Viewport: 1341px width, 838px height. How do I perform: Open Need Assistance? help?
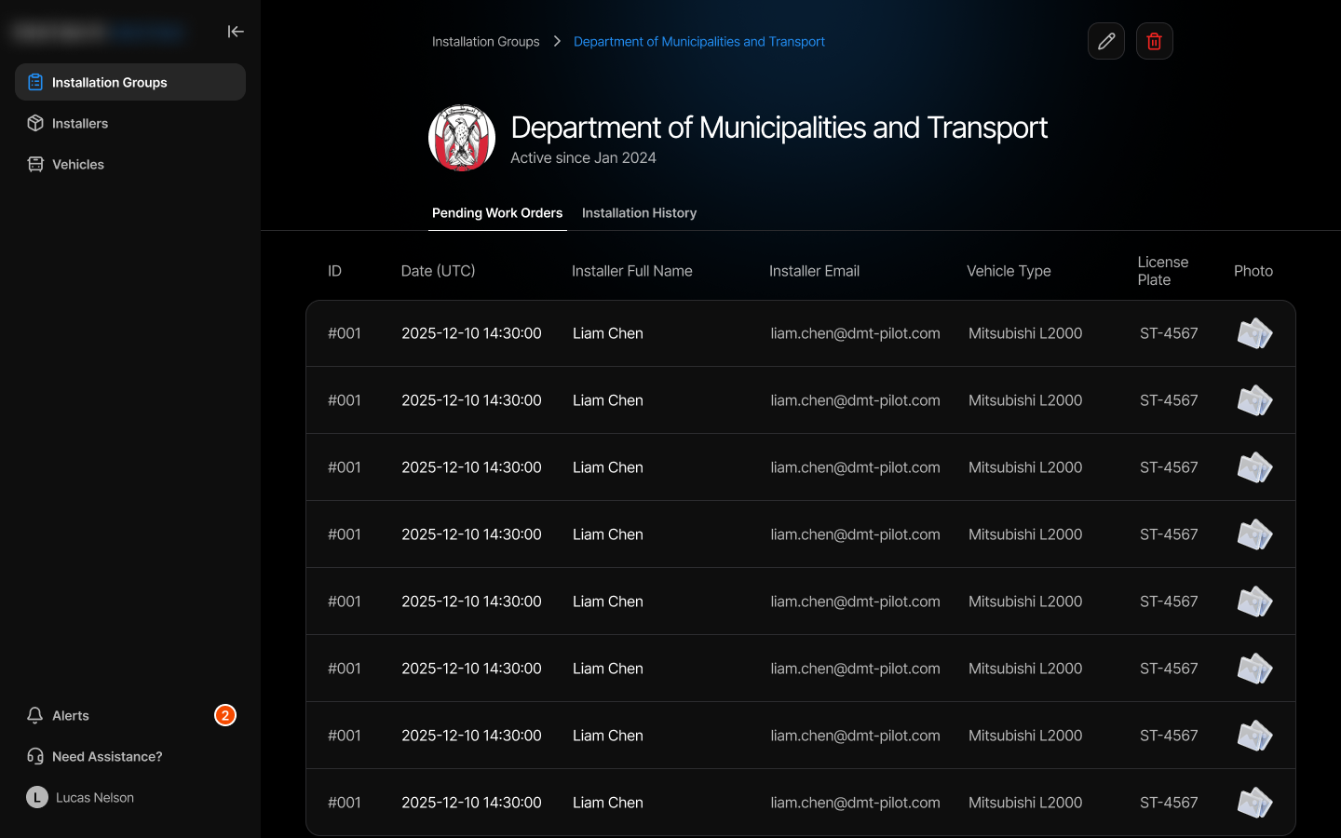pos(130,756)
